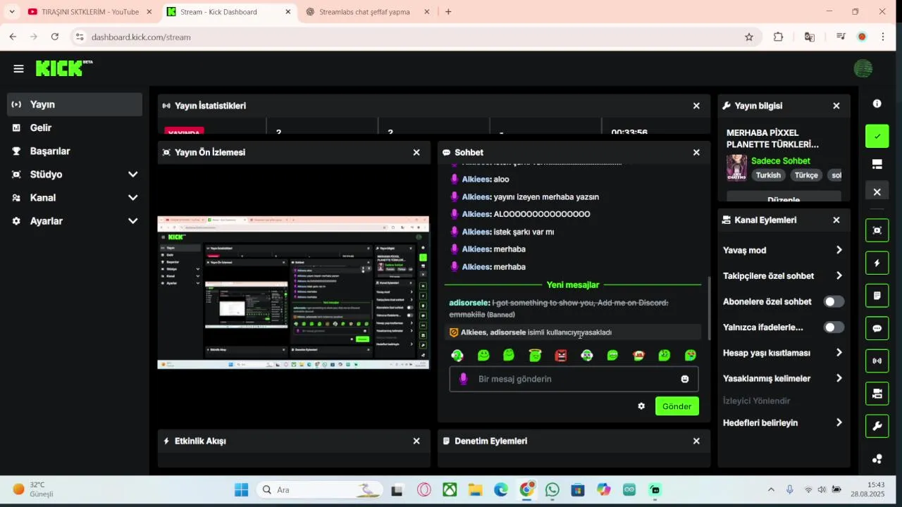Toggle the lightning activity feed widget icon

(877, 263)
